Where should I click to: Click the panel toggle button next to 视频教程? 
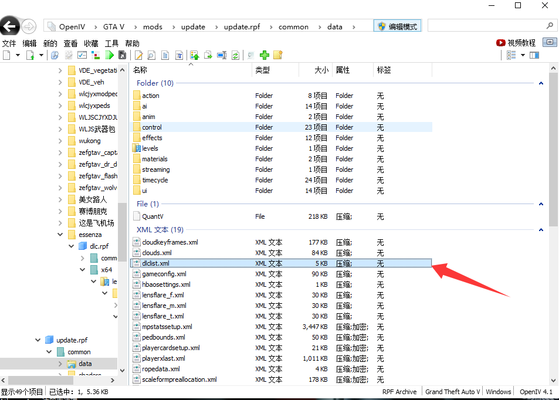(550, 42)
